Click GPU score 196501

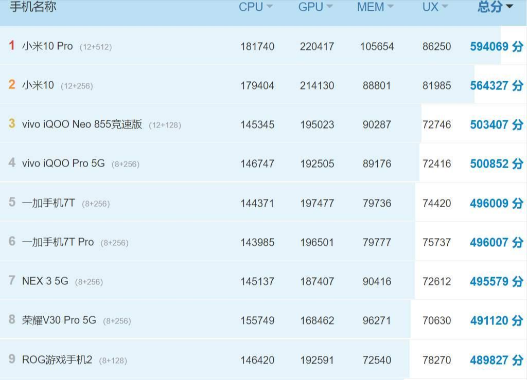tap(317, 242)
